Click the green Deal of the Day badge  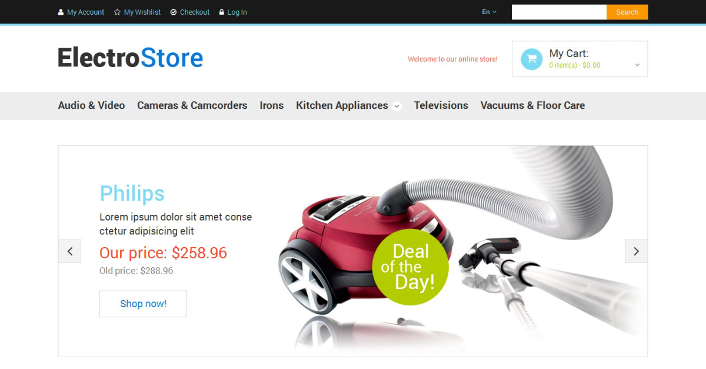[x=411, y=267]
